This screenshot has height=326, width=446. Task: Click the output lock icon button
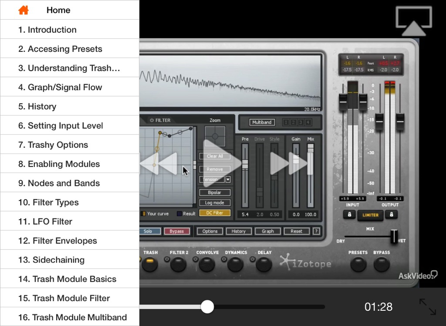(x=392, y=214)
